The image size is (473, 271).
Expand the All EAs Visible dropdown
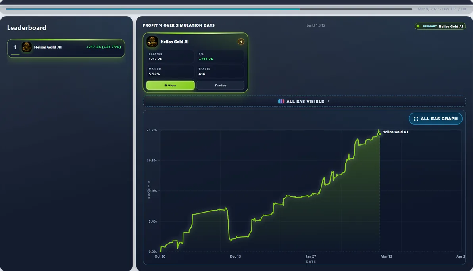[x=304, y=102]
